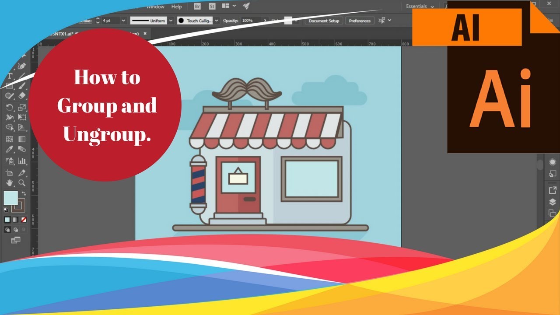Close the open document tab

145,33
